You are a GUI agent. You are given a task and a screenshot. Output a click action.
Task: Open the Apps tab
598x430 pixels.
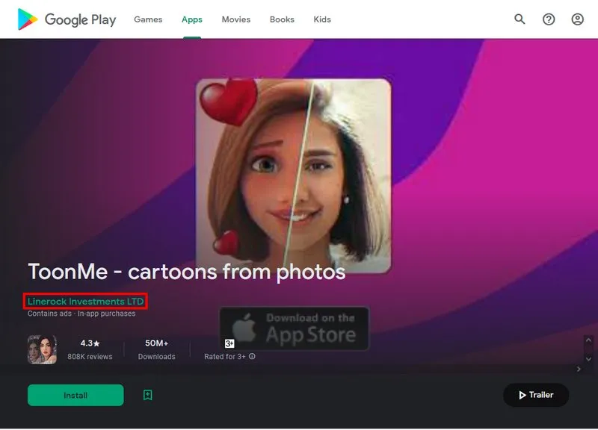pos(192,19)
